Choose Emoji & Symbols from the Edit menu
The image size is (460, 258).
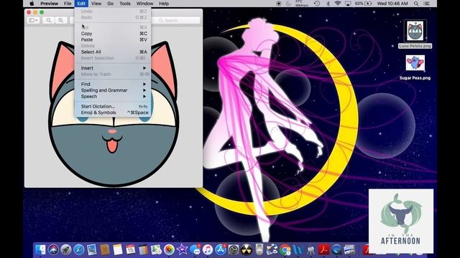113,113
